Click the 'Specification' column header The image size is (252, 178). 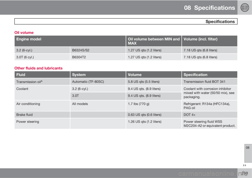point(209,75)
